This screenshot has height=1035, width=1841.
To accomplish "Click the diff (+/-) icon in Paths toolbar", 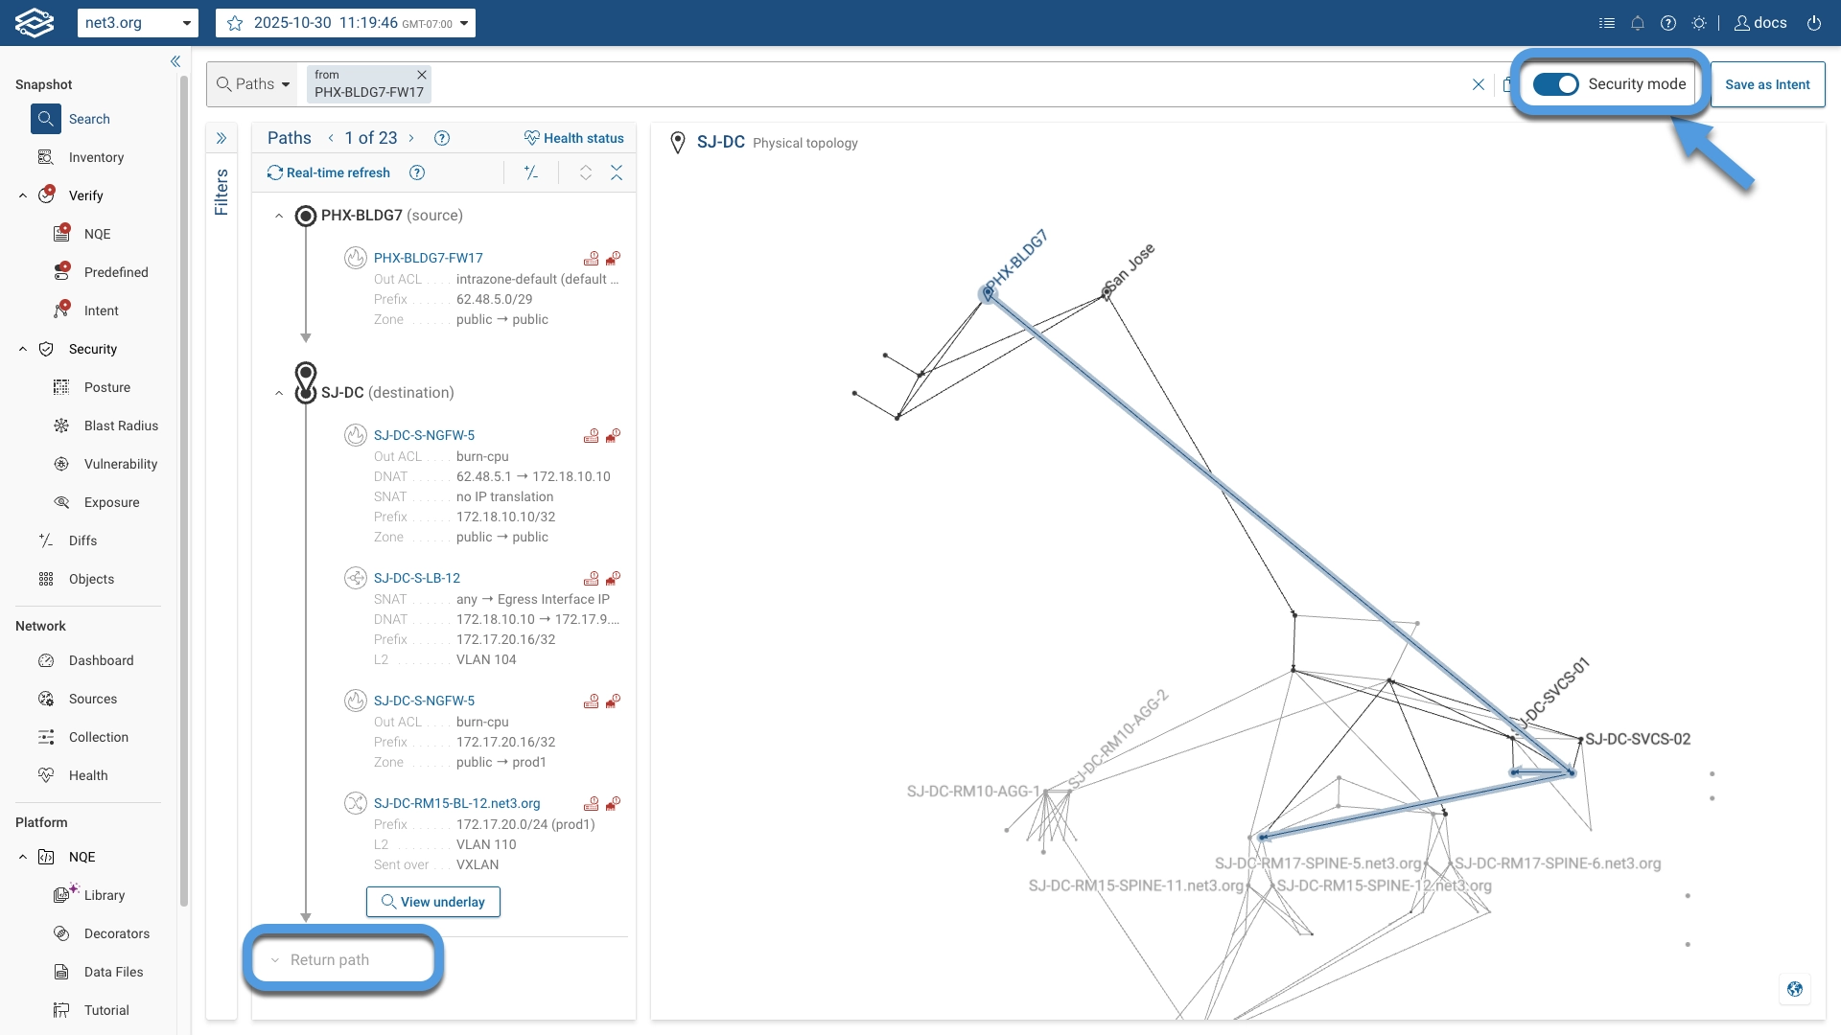I will click(x=531, y=172).
